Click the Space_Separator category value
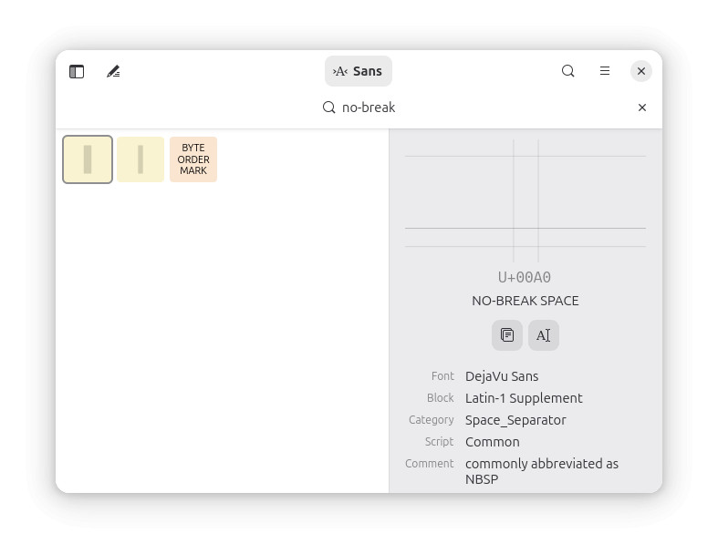The width and height of the screenshot is (718, 554). (x=515, y=420)
